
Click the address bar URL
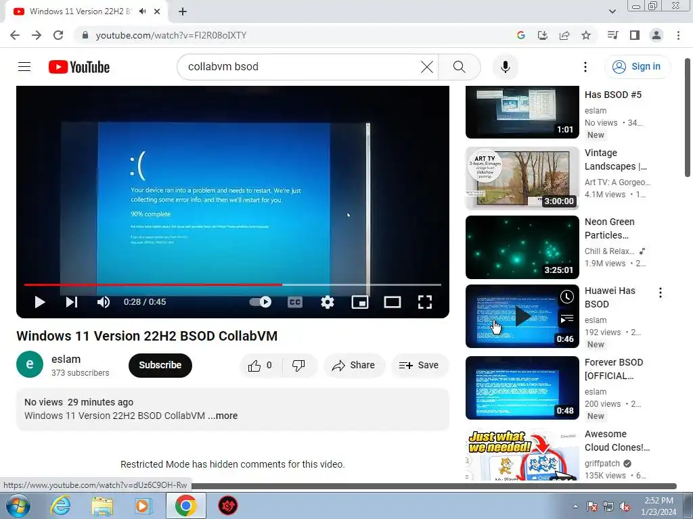(171, 35)
